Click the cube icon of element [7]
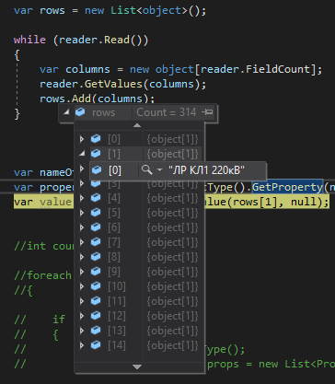335x384 pixels. point(96,242)
